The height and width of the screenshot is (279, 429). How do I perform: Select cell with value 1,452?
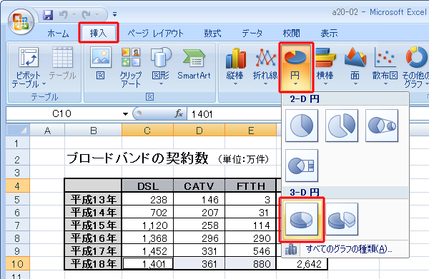coord(148,251)
